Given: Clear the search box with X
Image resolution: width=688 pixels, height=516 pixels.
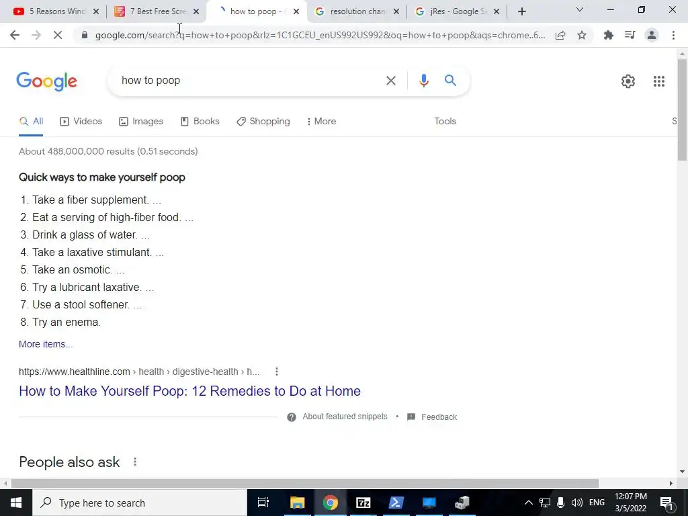Looking at the screenshot, I should (x=390, y=81).
